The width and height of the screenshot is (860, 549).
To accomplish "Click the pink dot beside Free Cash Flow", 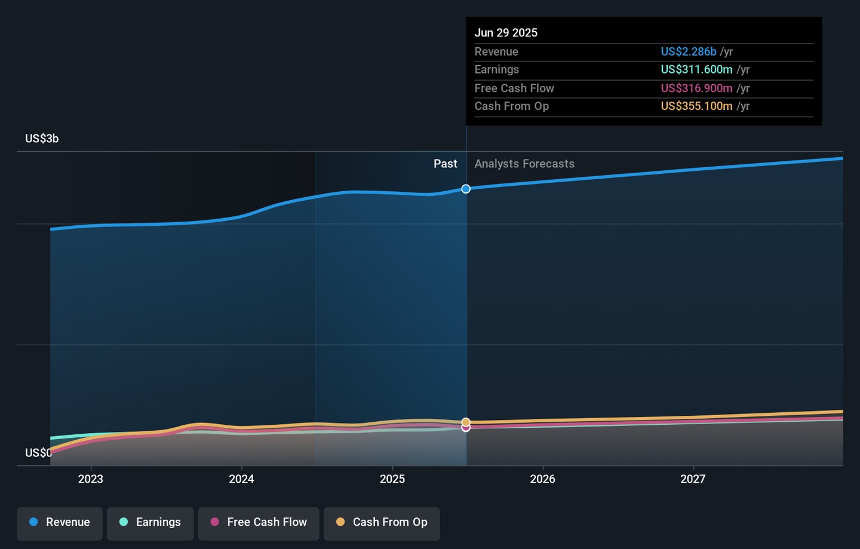I will (x=214, y=522).
